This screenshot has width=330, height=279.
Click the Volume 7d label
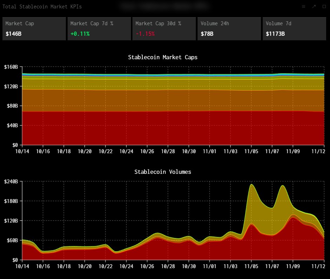tap(279, 23)
